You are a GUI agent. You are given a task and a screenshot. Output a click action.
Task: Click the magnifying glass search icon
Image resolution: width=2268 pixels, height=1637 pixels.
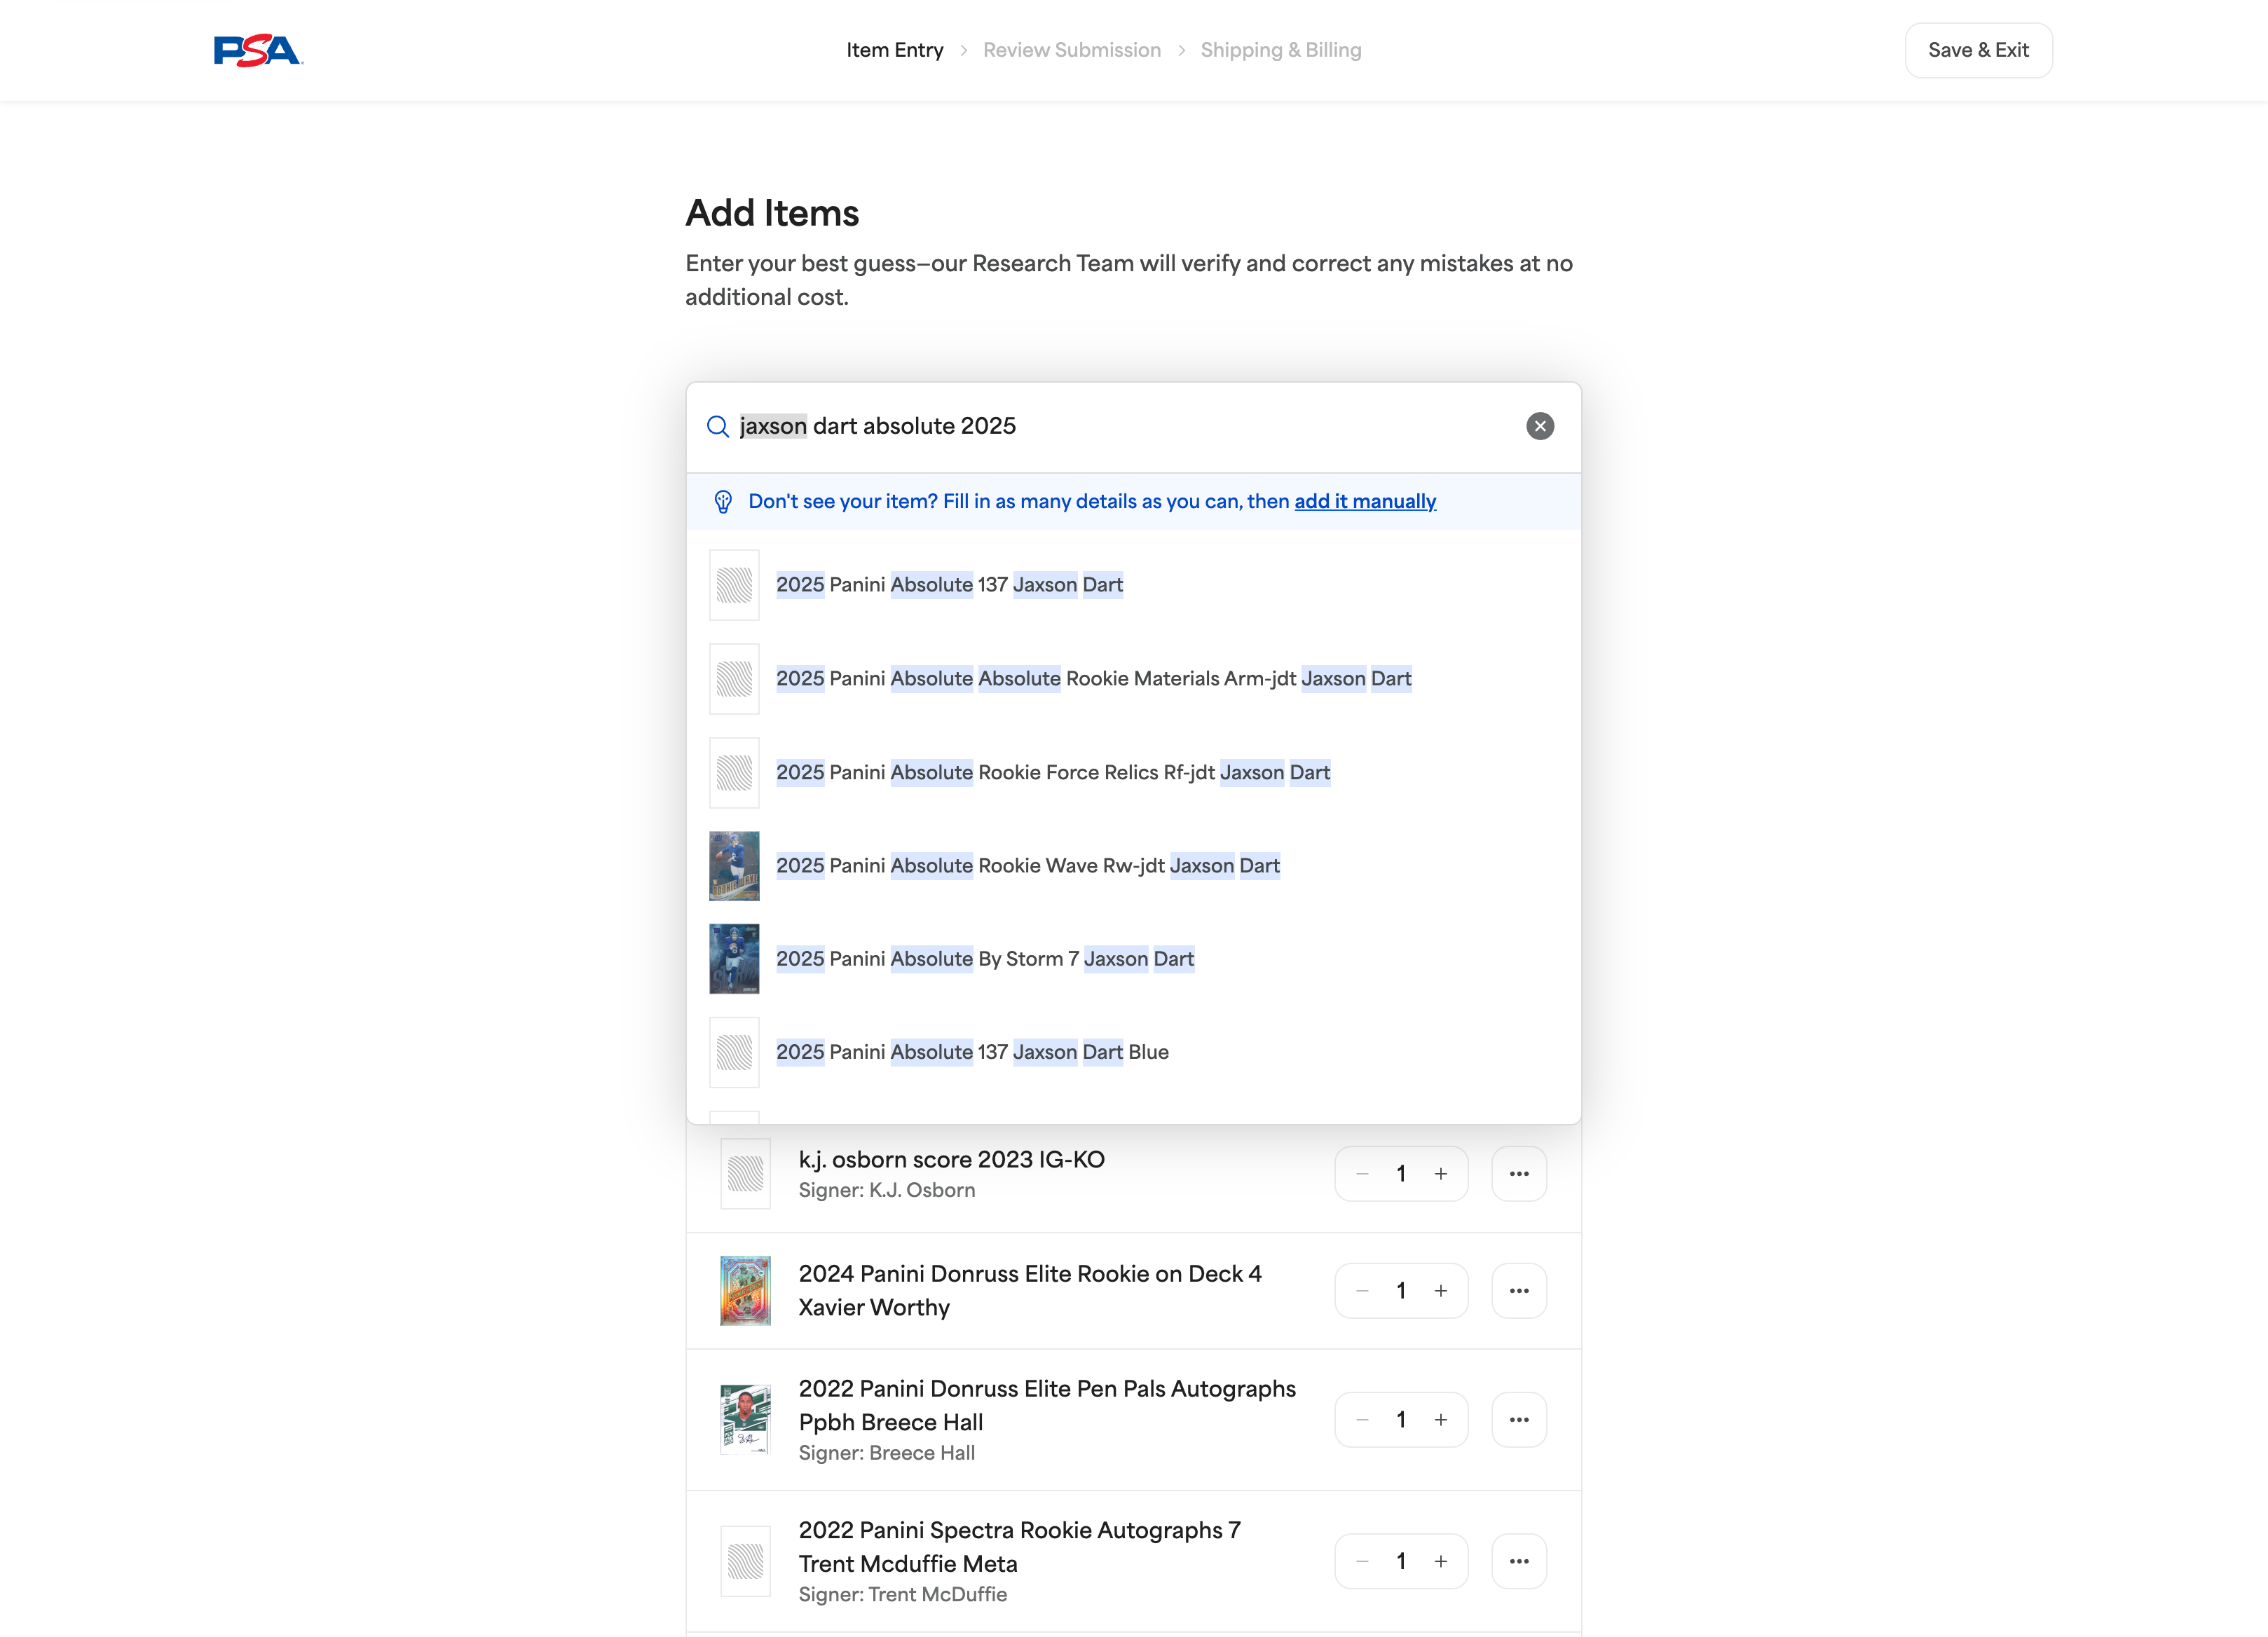717,426
